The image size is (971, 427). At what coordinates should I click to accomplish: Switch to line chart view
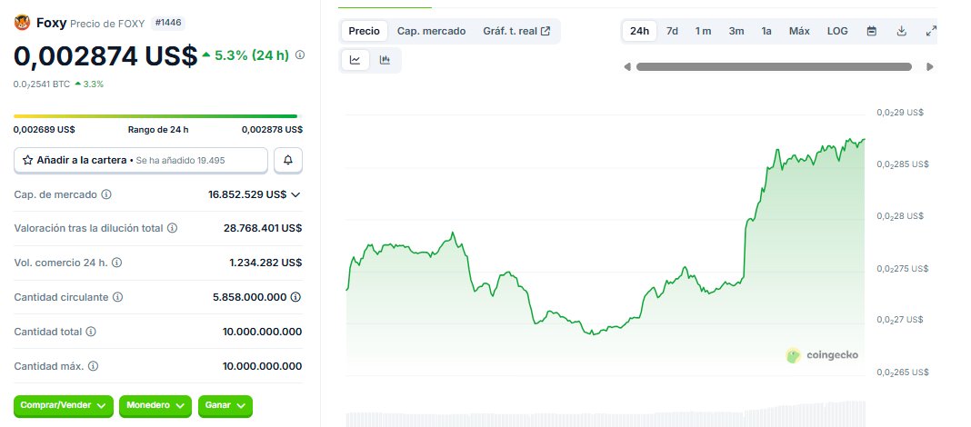(355, 60)
